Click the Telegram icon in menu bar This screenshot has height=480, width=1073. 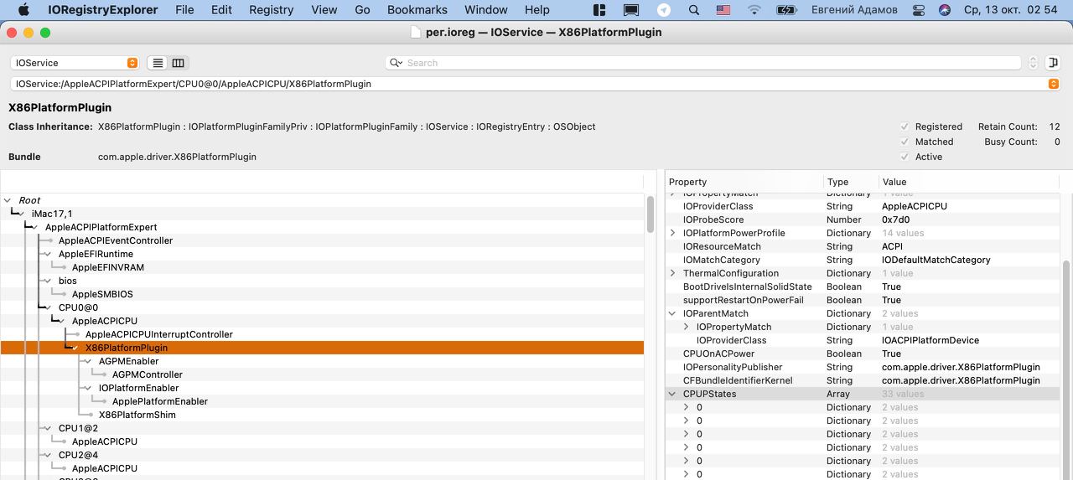pyautogui.click(x=664, y=10)
